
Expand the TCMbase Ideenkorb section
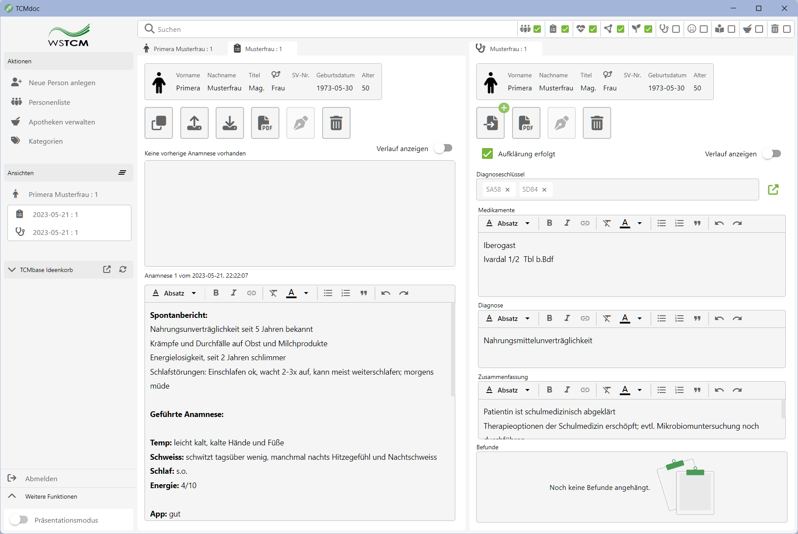pyautogui.click(x=12, y=270)
